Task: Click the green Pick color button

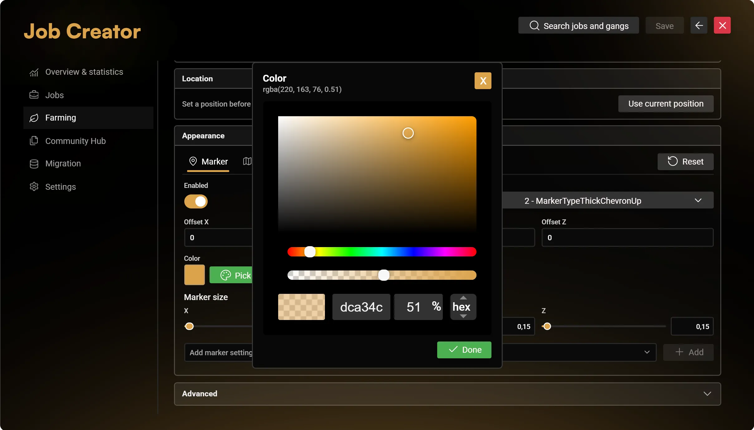Action: 231,275
